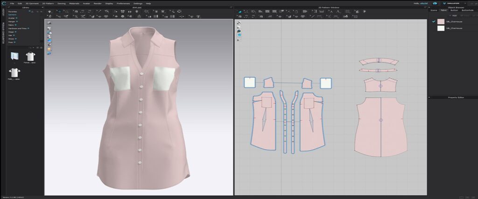Click the pen-shaped icon atop 2D vertical toolbar
478x199 pixels.
(239, 23)
